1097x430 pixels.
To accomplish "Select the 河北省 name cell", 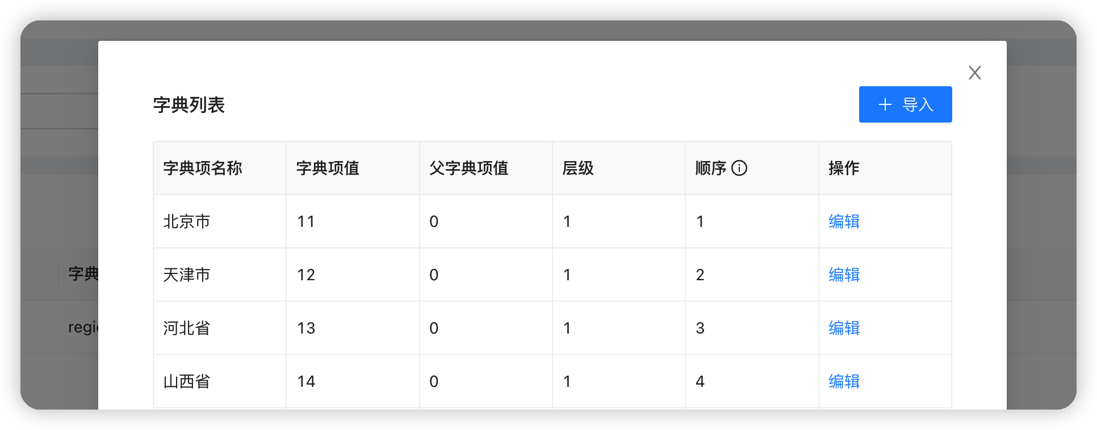I will point(220,328).
